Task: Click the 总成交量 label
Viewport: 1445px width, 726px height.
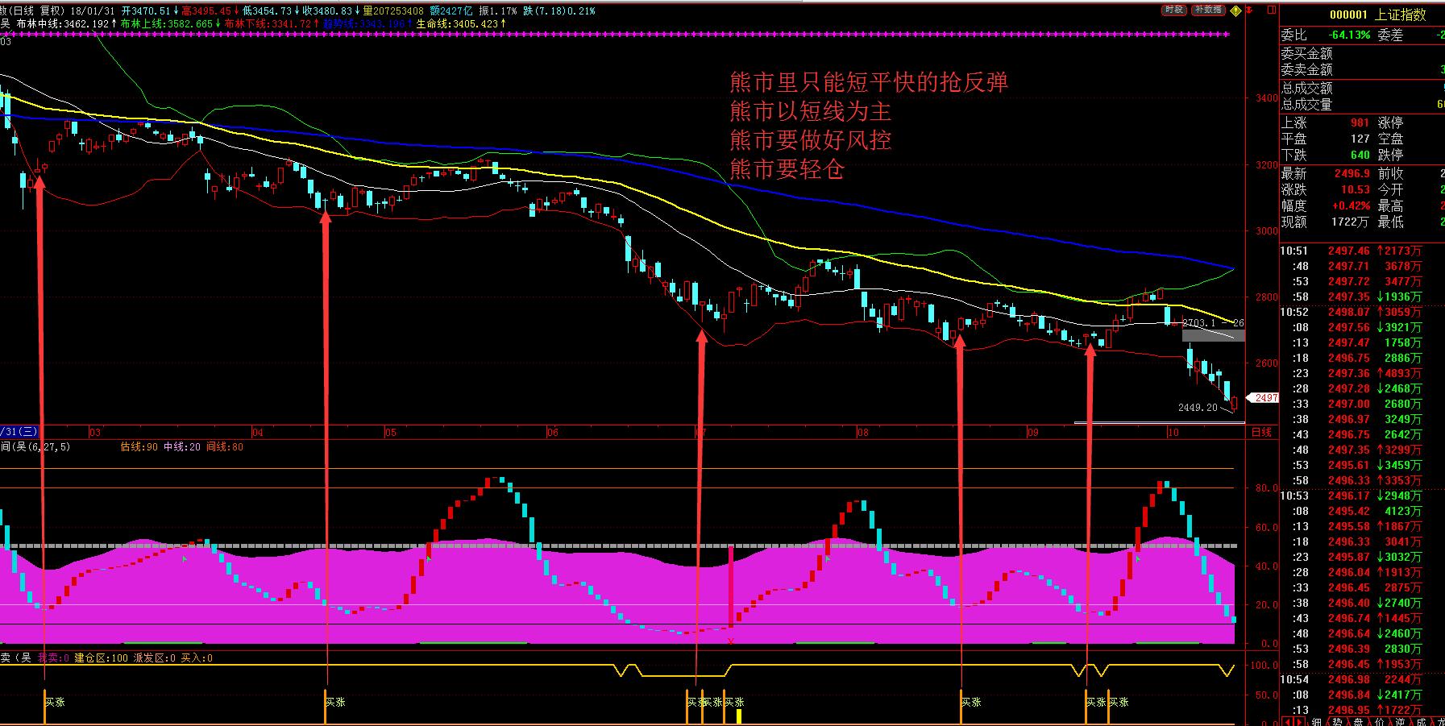Action: pyautogui.click(x=1307, y=104)
